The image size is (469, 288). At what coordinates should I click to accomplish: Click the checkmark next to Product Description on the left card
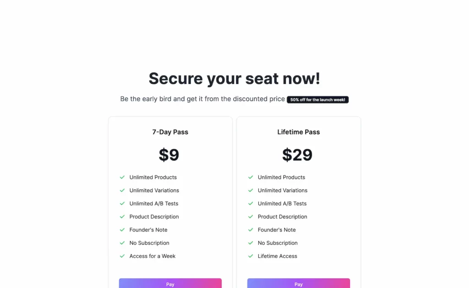pos(122,217)
